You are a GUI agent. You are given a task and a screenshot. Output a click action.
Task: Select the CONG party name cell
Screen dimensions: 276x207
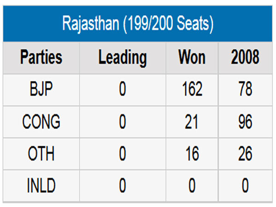point(41,122)
